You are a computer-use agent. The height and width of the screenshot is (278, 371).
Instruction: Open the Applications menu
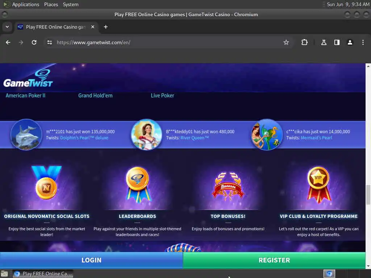[26, 4]
